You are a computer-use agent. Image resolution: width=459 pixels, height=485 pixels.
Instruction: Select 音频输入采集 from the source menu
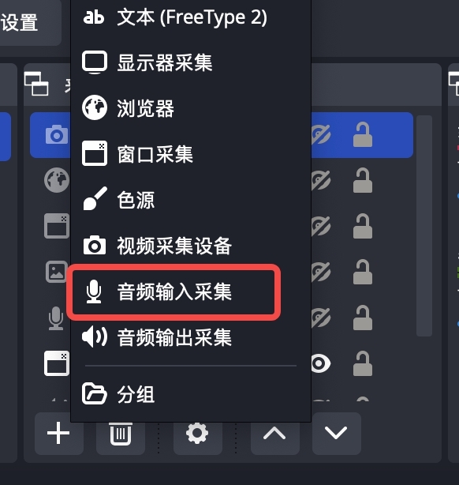coord(174,292)
